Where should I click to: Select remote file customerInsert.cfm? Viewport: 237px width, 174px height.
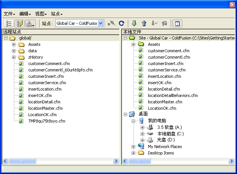point(46,76)
